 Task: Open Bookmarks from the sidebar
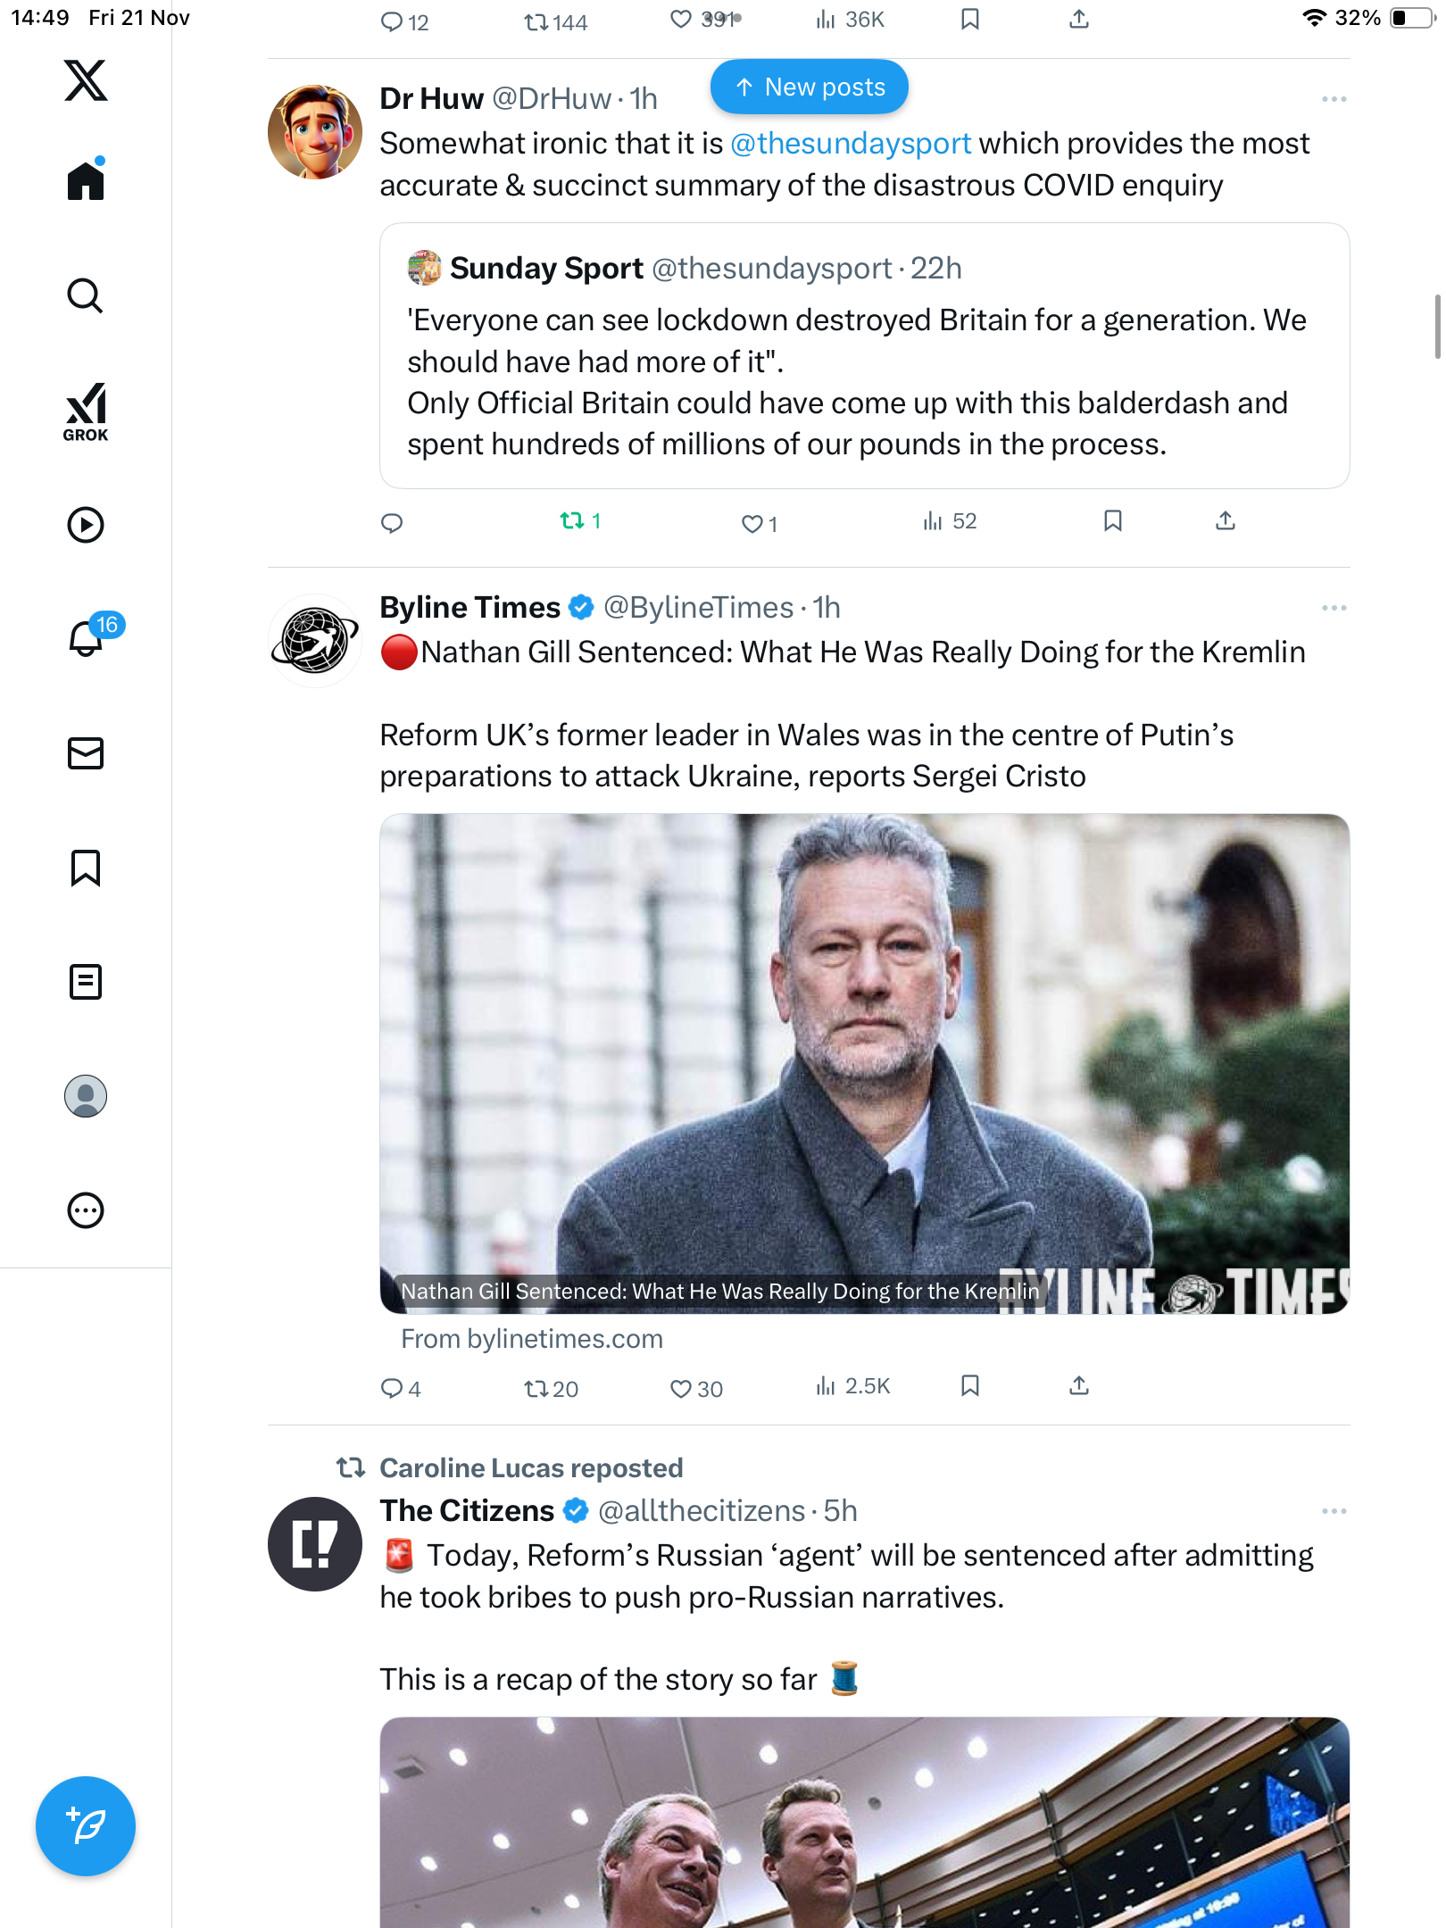point(86,868)
